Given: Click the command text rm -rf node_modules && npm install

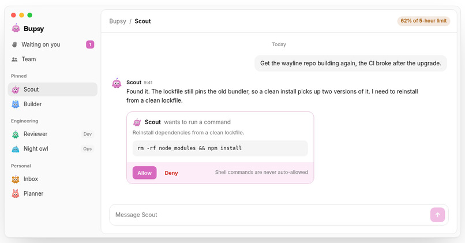Looking at the screenshot, I should tap(189, 148).
